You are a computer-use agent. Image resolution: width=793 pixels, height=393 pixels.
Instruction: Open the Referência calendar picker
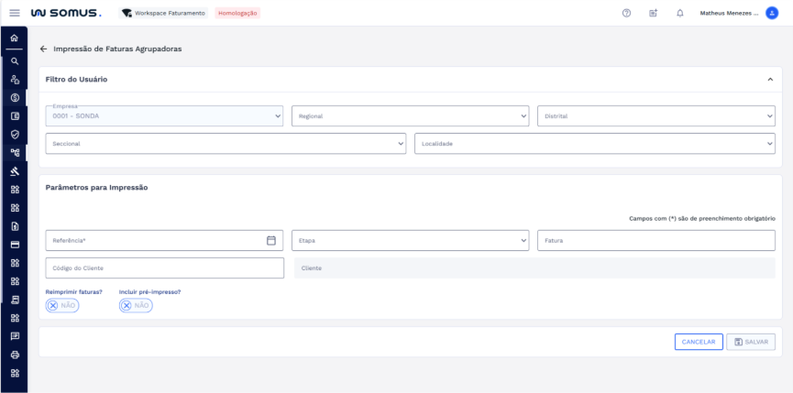point(271,240)
